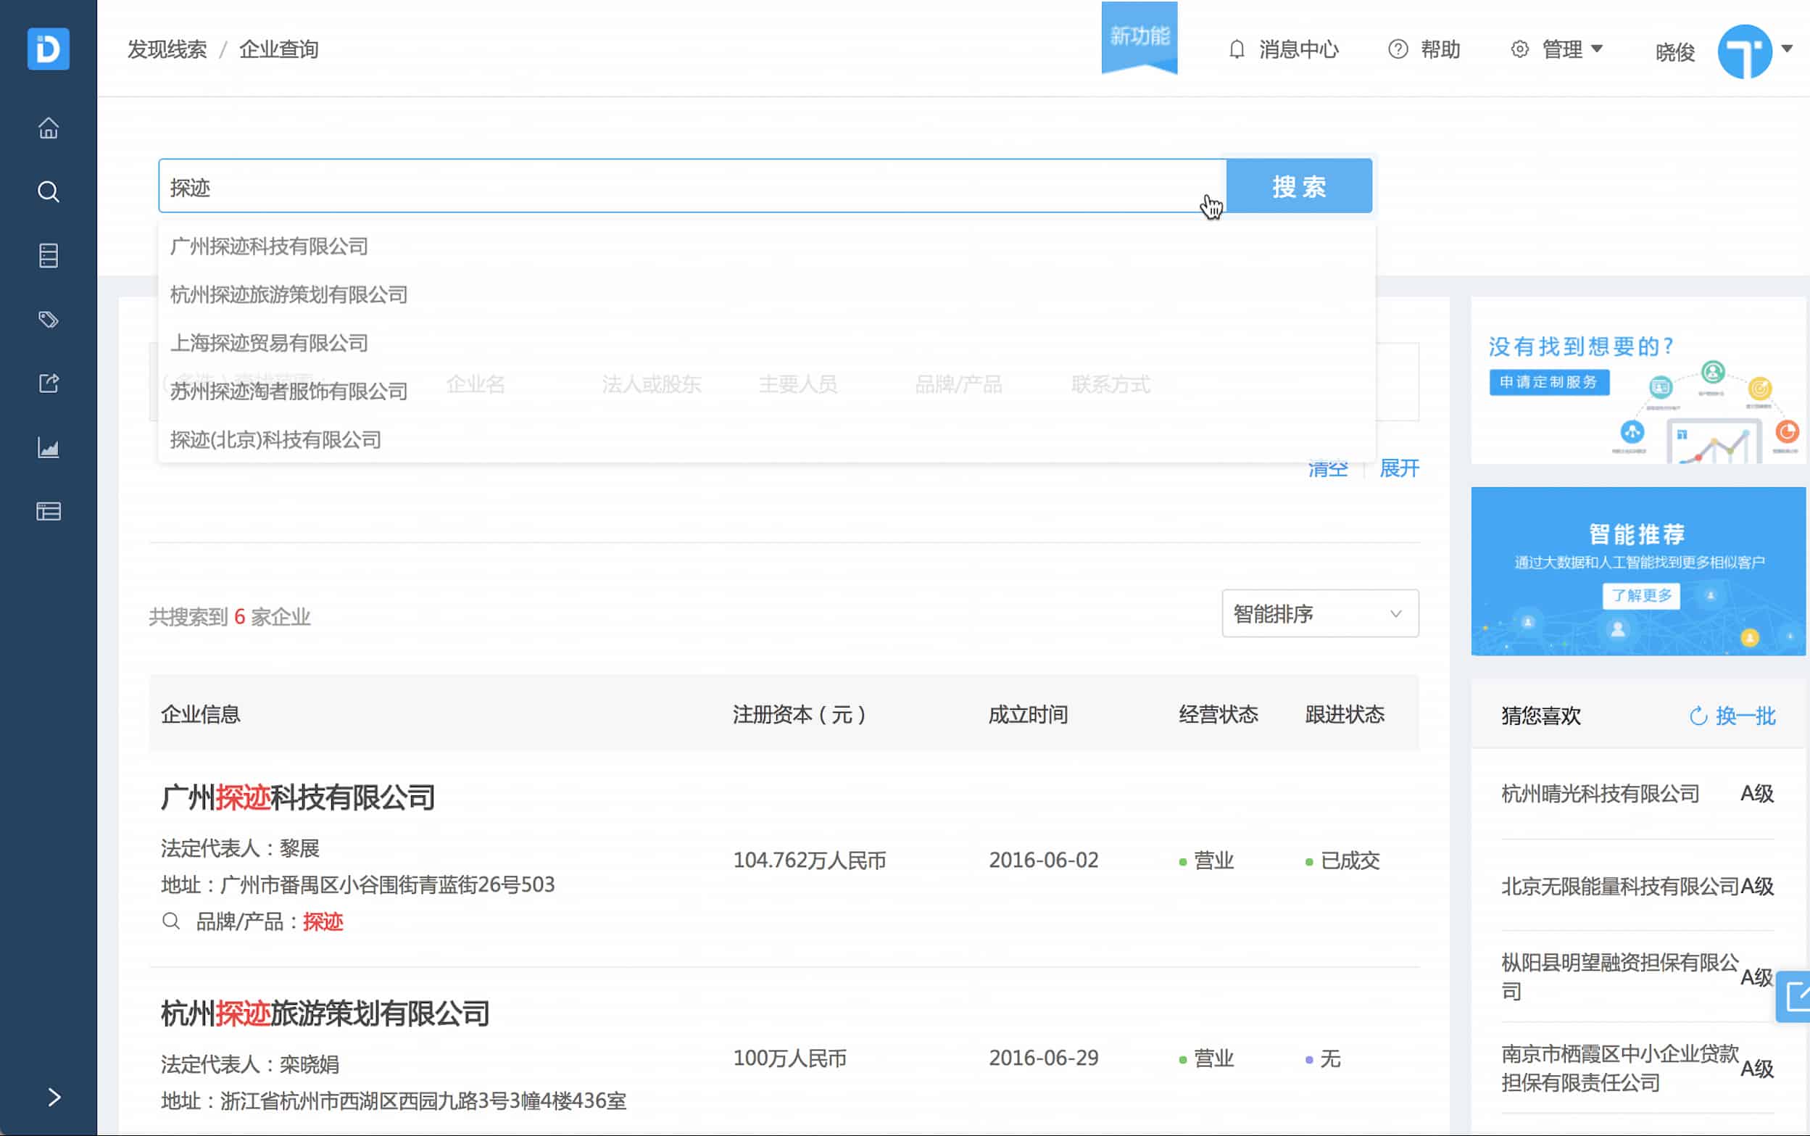This screenshot has height=1136, width=1810.
Task: Open the 管理 dropdown arrow
Action: 1597,49
